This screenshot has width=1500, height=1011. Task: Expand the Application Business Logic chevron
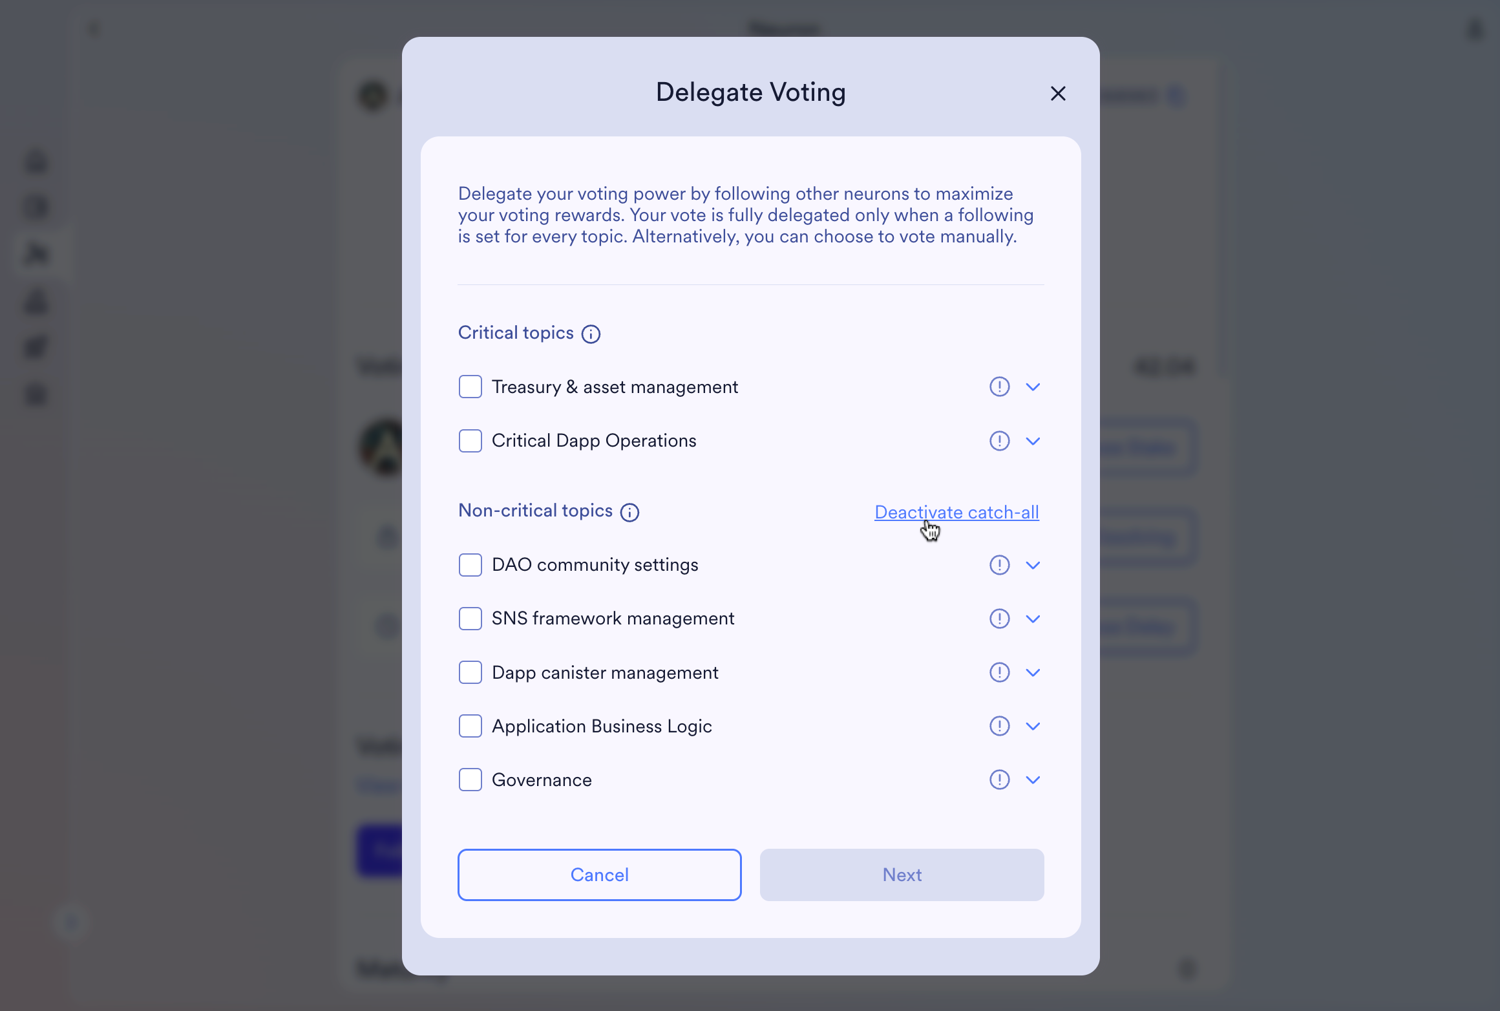(x=1033, y=726)
